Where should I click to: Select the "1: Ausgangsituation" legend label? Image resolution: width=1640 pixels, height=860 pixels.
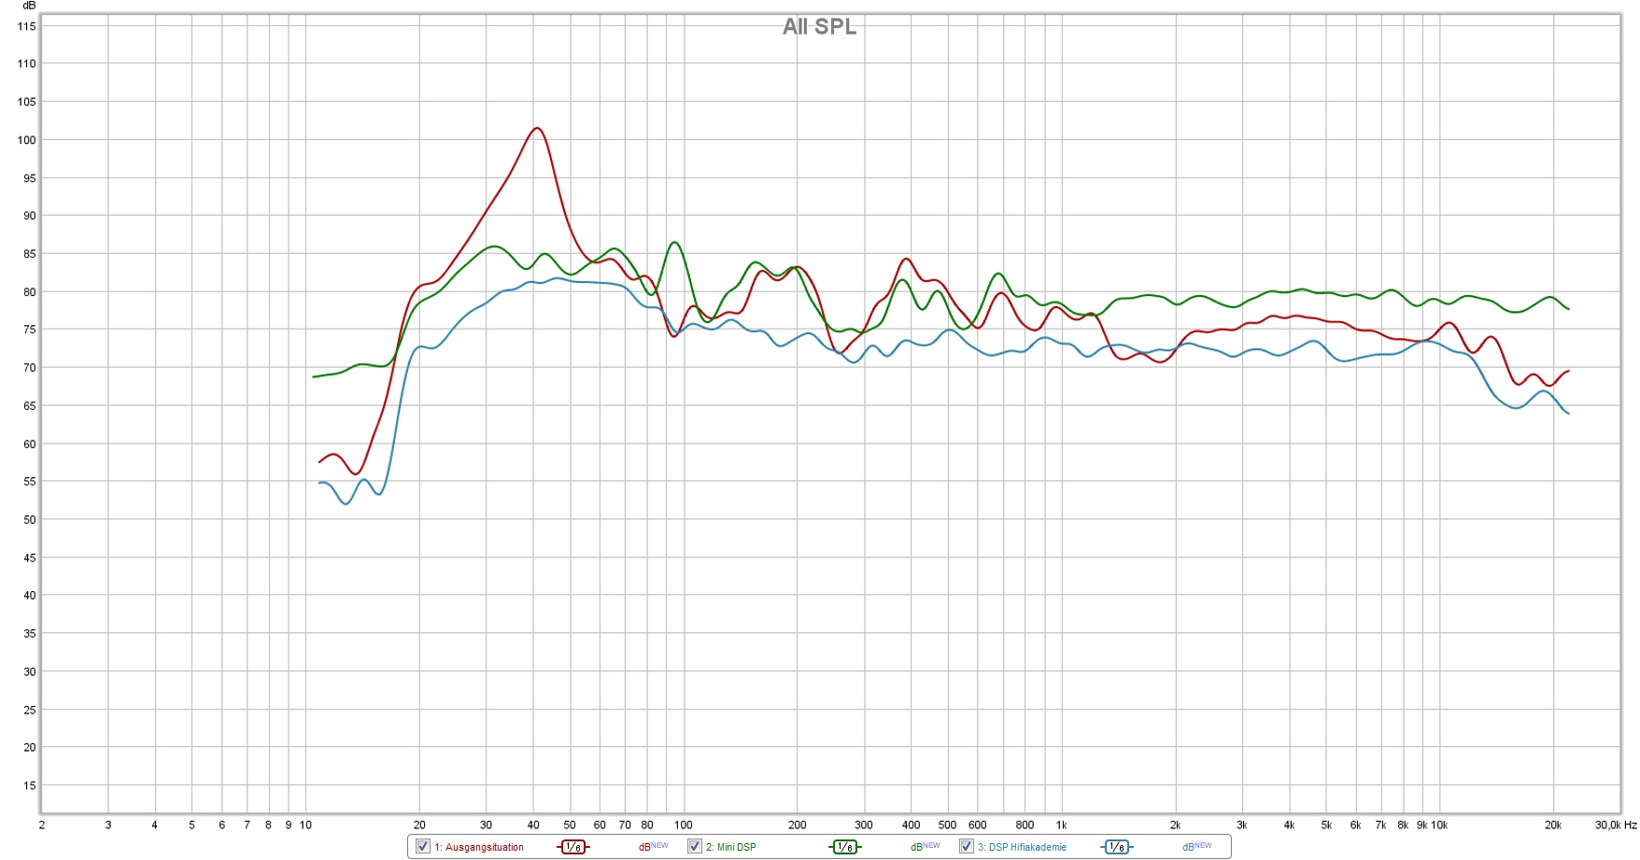coord(479,848)
